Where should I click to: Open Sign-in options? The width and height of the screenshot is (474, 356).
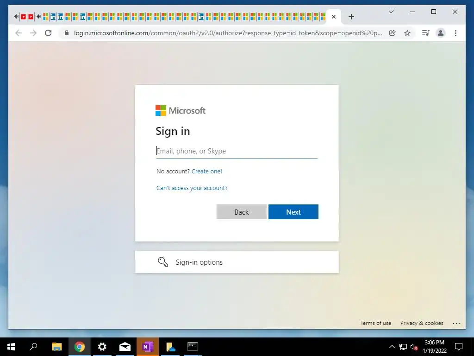[x=237, y=262]
